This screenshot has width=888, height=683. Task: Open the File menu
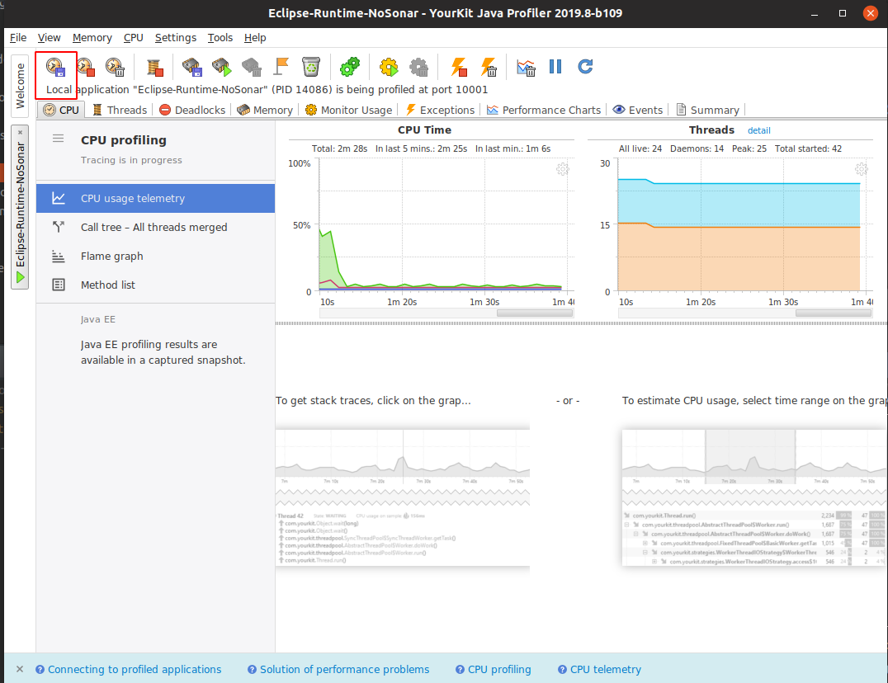18,37
